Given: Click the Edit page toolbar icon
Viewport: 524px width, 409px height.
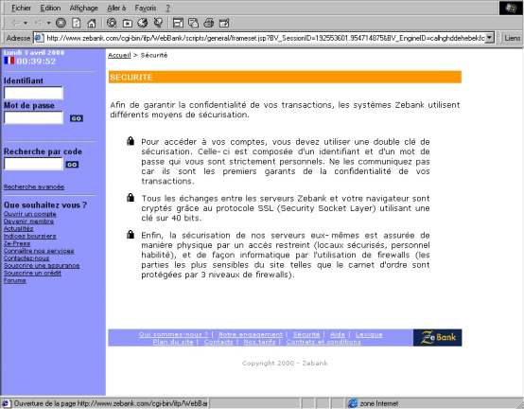Looking at the screenshot, I should (224, 23).
